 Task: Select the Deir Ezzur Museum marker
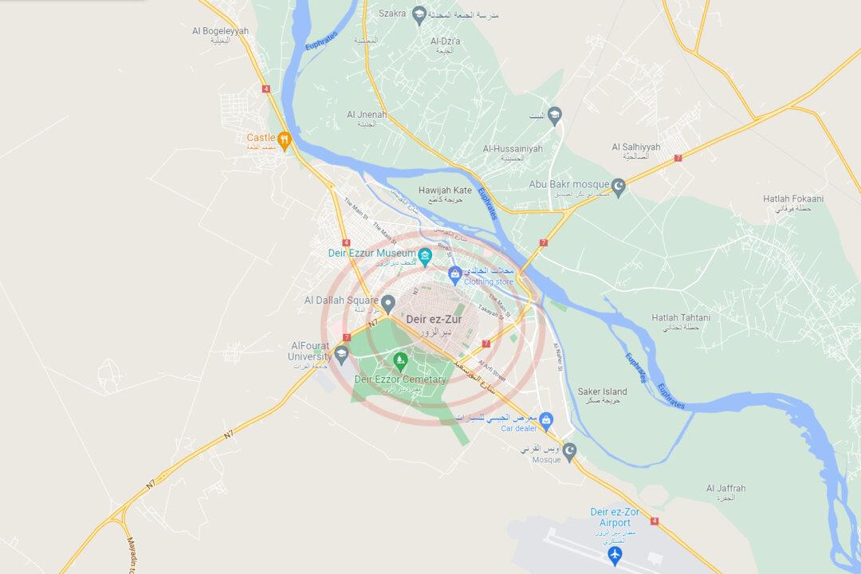424,256
